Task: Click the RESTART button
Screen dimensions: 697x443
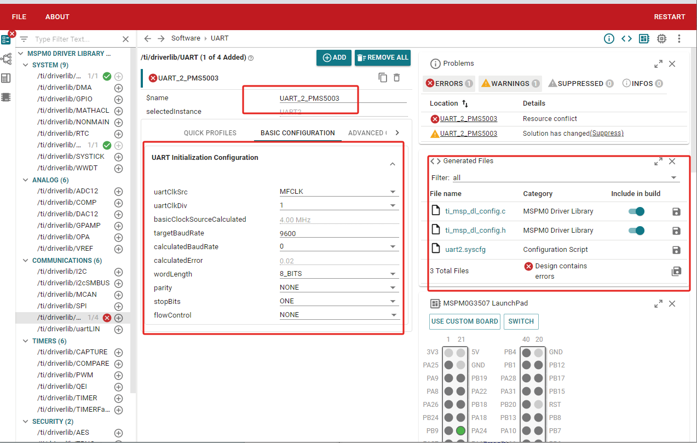Action: click(670, 17)
